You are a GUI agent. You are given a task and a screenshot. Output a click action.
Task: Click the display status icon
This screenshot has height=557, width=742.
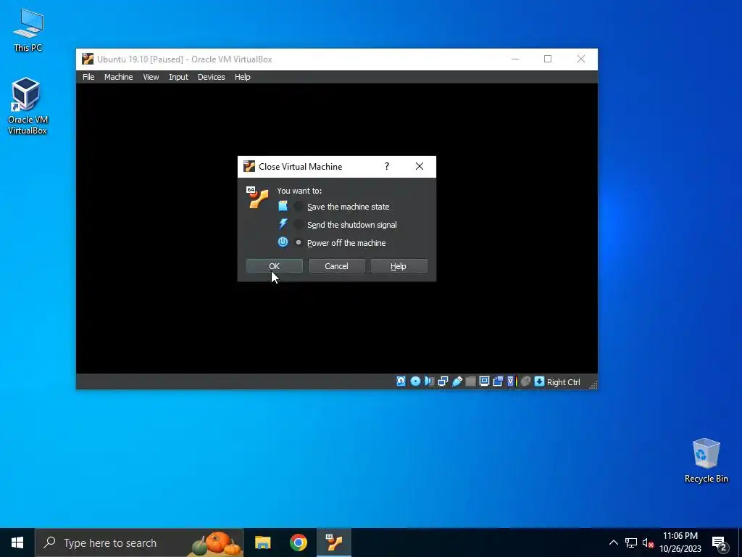coord(484,381)
